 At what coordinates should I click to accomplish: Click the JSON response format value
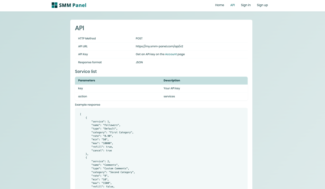[139, 62]
